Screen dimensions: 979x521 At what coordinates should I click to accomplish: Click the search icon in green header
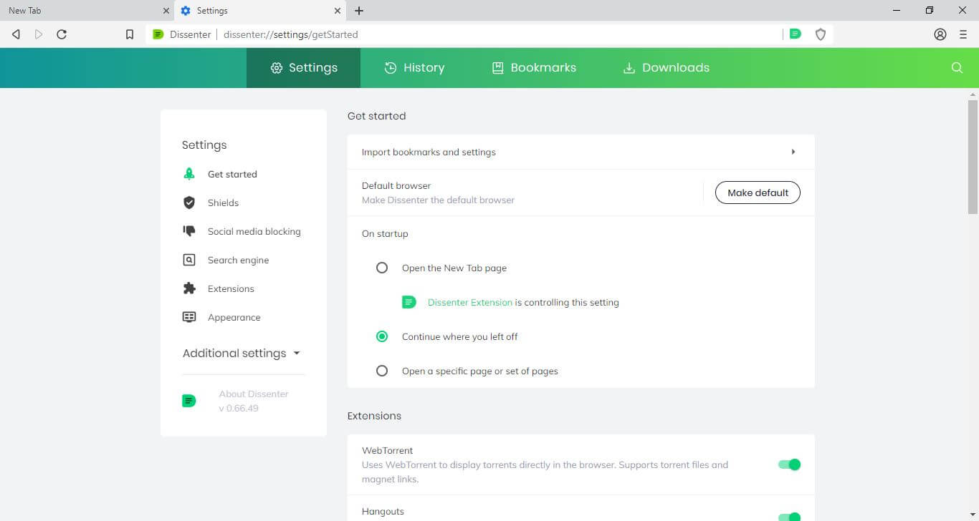pyautogui.click(x=957, y=67)
